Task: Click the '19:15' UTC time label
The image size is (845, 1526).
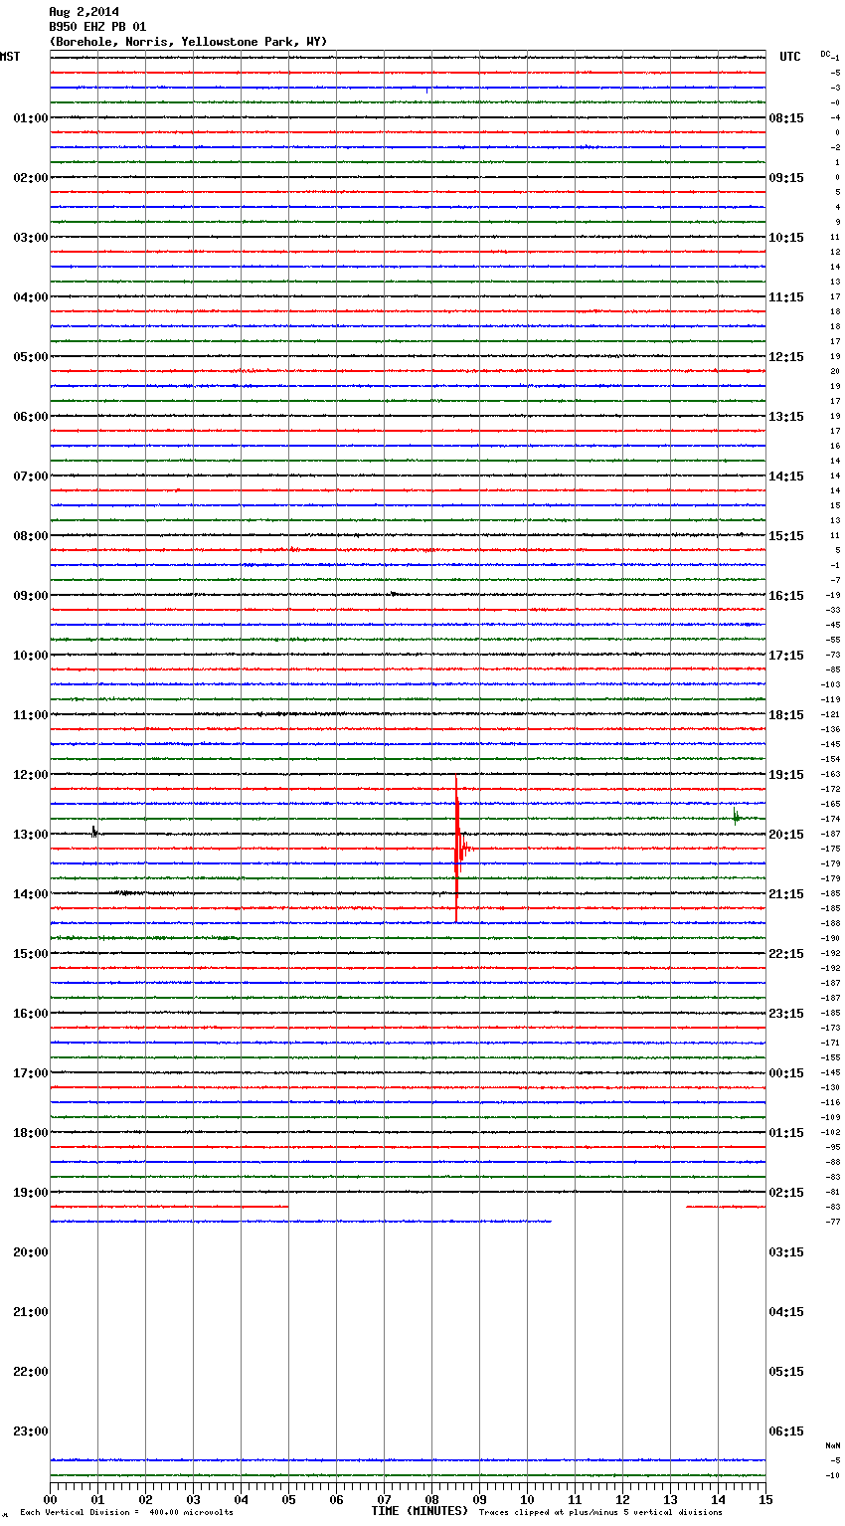Action: tap(786, 775)
